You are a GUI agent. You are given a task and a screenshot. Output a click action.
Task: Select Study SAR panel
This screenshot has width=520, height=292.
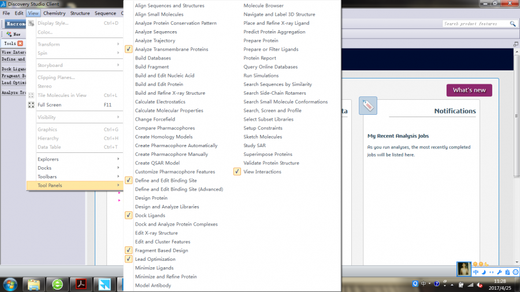[x=254, y=145]
